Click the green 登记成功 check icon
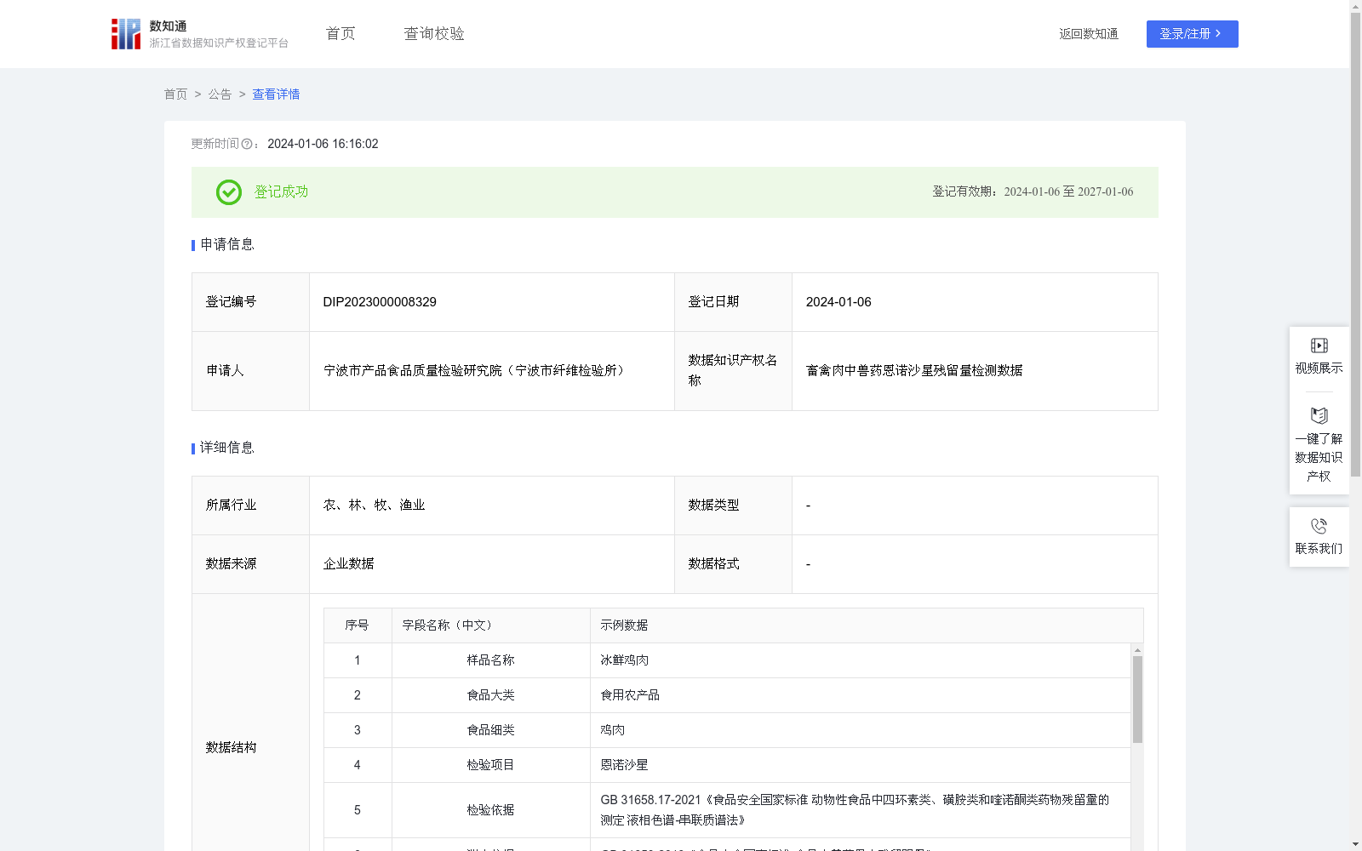The height and width of the screenshot is (851, 1362). pyautogui.click(x=228, y=192)
